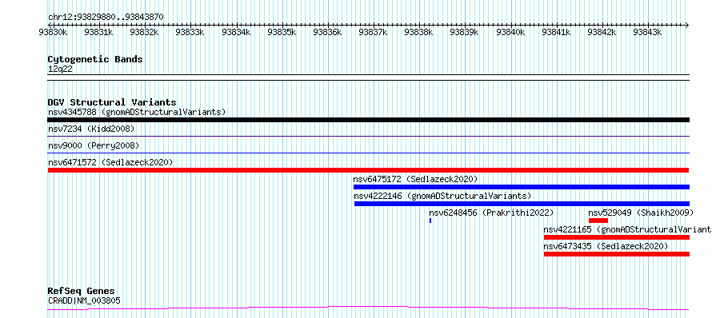Viewport: 712px width, 318px height.
Task: Select the short red nsv529049 bar
Action: [x=598, y=221]
